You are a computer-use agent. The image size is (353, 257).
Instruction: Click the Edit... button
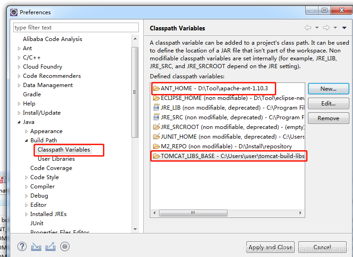[x=329, y=103]
